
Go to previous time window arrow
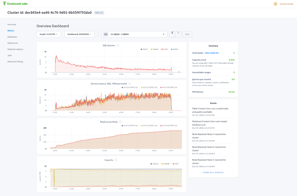pos(172,34)
